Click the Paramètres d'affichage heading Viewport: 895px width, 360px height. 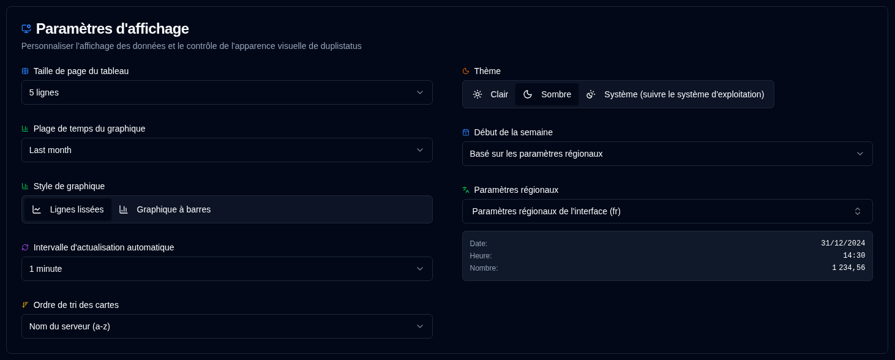[x=112, y=28]
